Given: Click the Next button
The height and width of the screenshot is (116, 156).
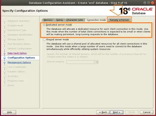Looking at the screenshot, I should pos(117,112).
